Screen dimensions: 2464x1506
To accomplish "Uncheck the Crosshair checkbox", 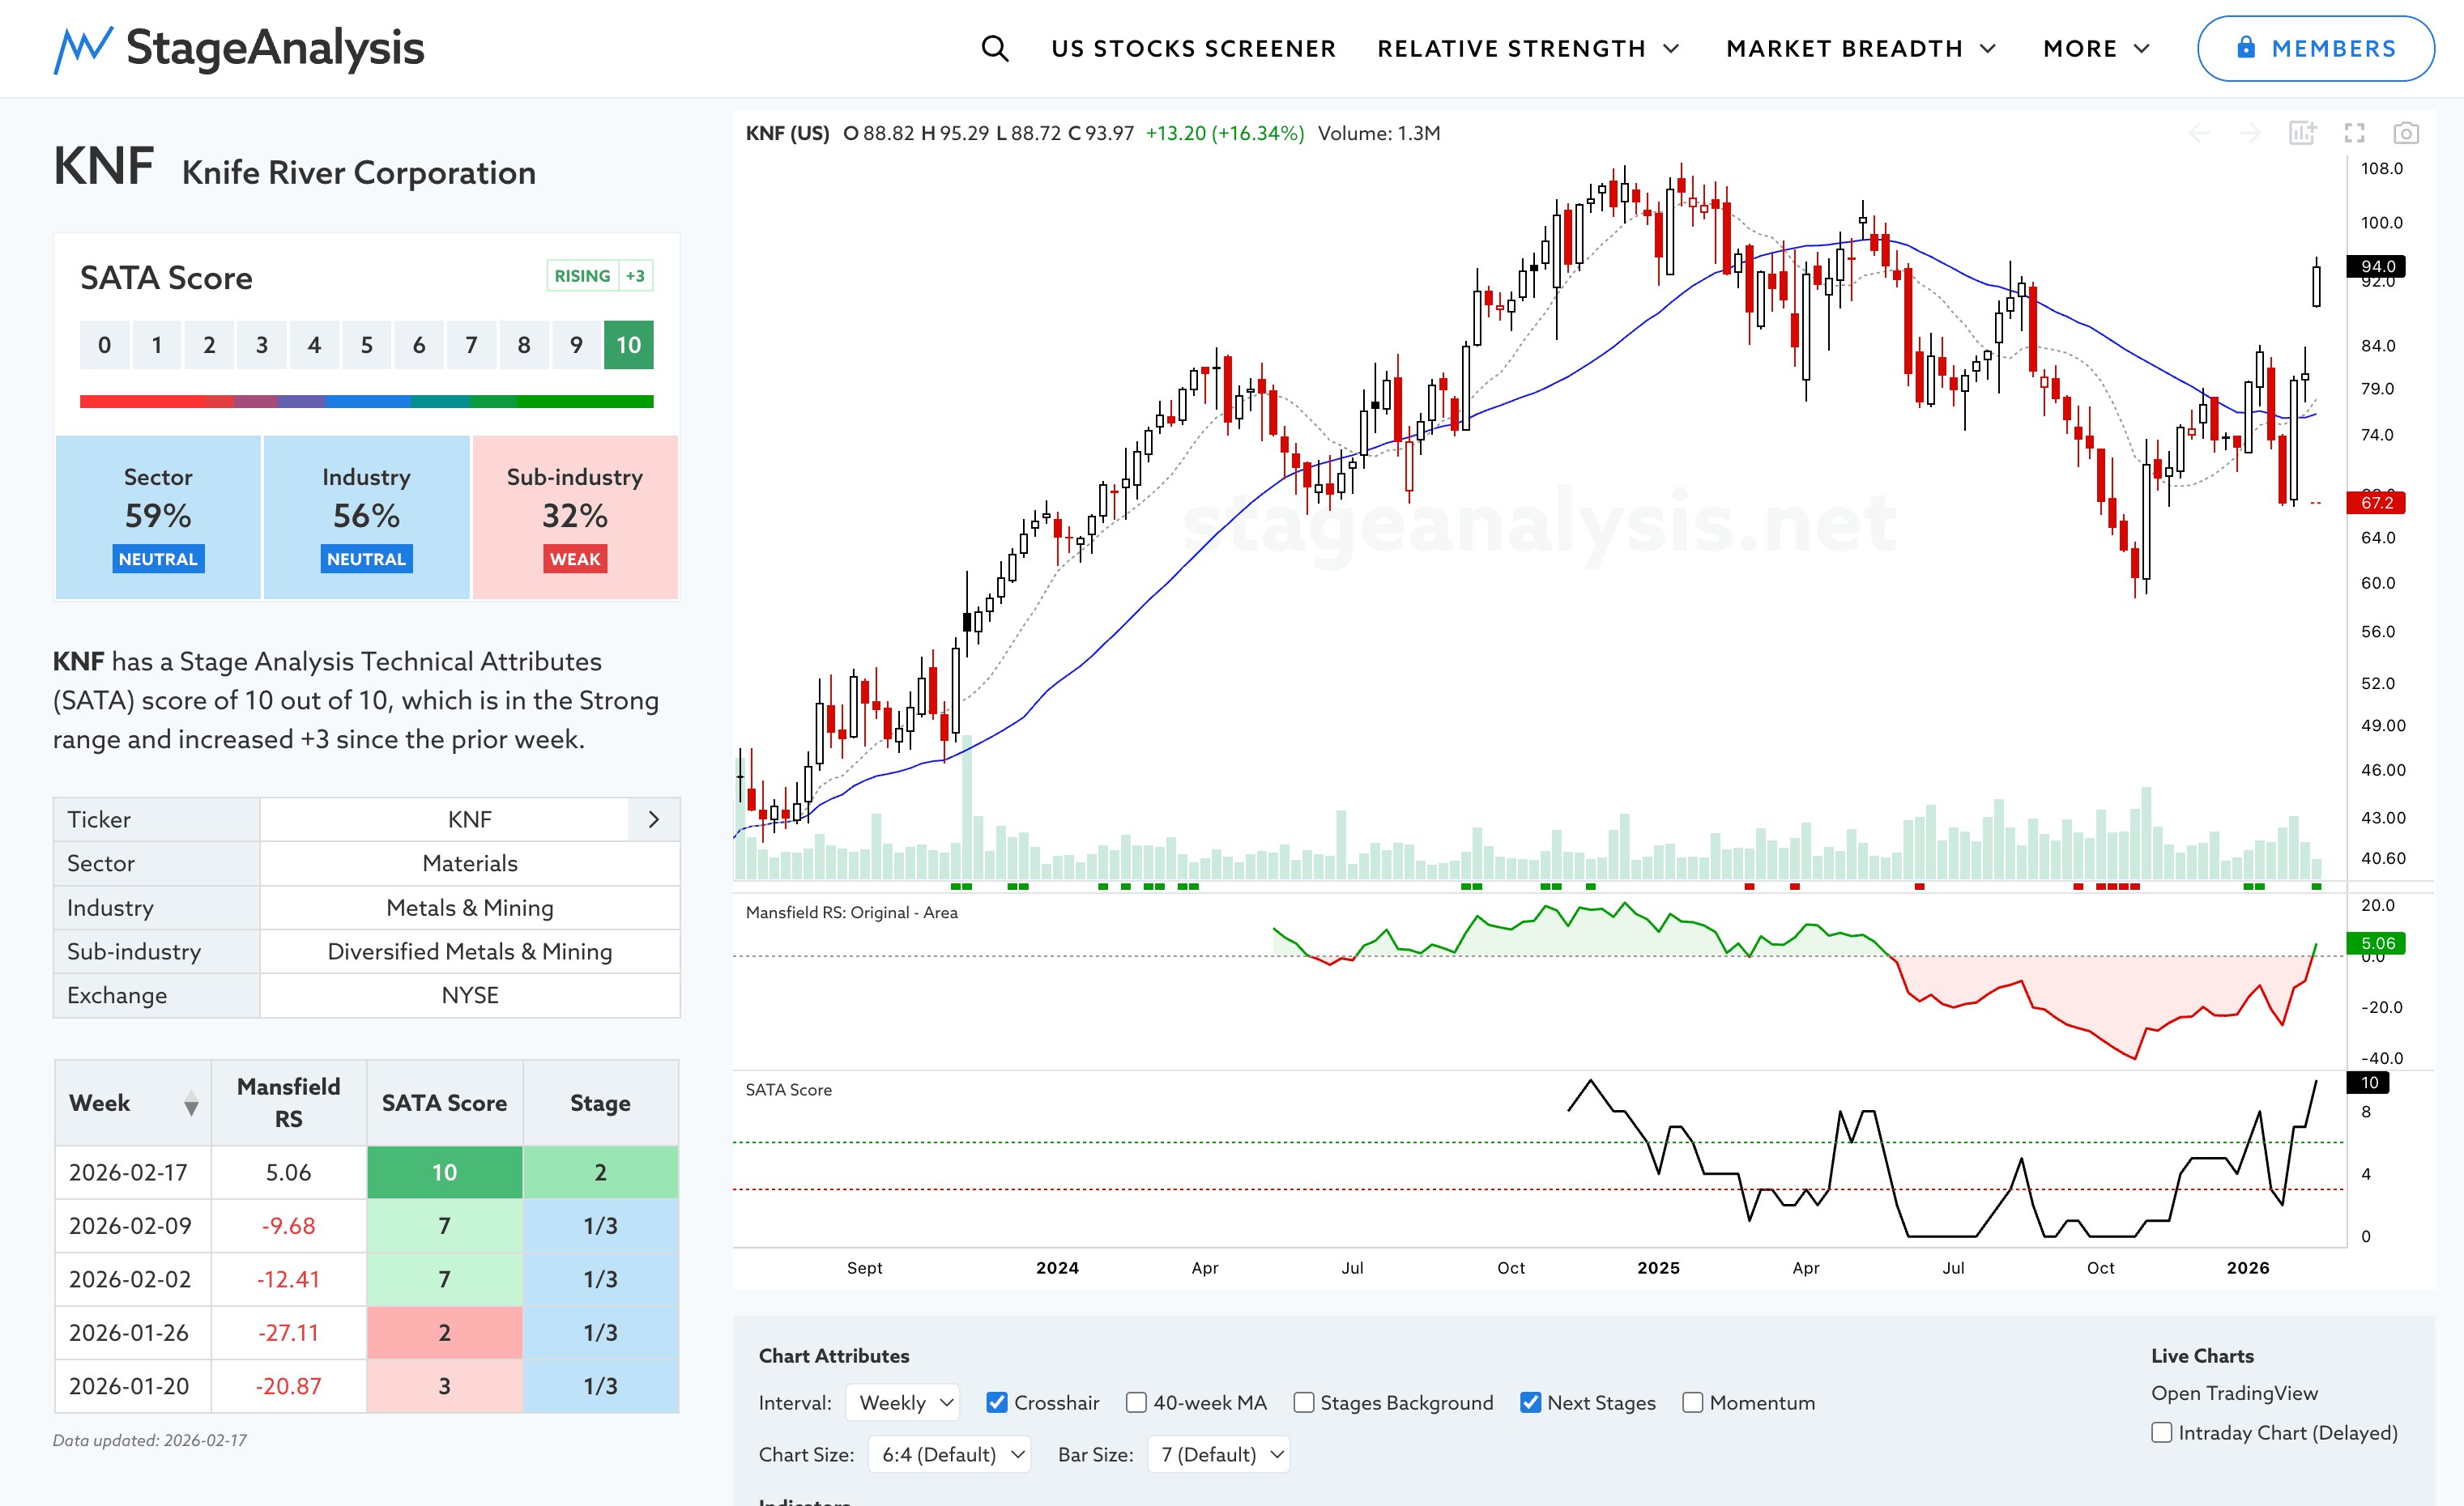I will (996, 1402).
